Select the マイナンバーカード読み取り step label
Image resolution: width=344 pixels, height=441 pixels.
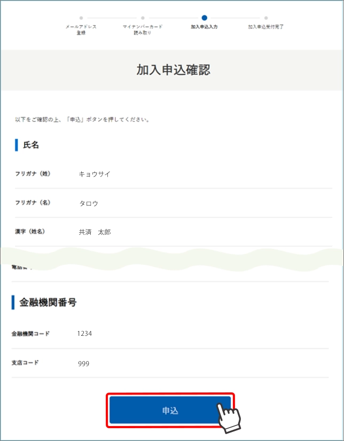pyautogui.click(x=143, y=29)
